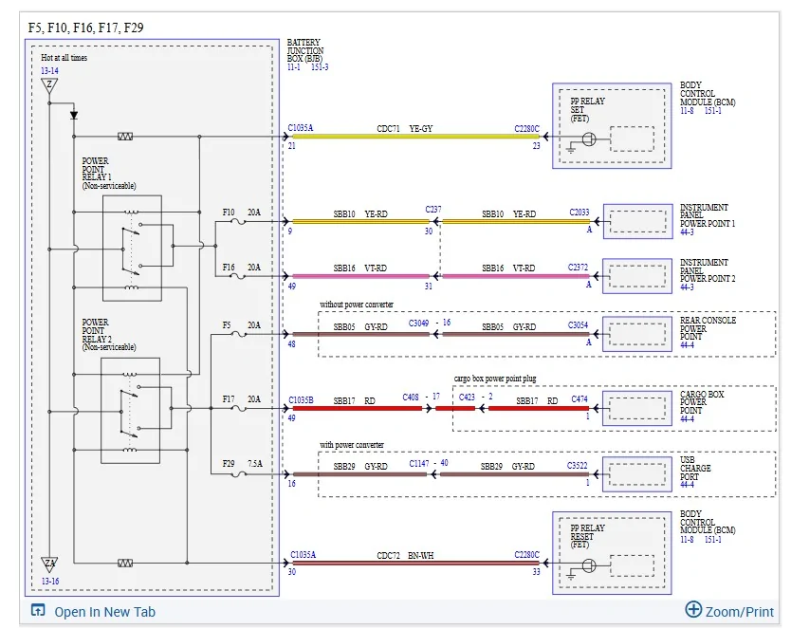Click the diode symbol near Hot at all times
Viewport: 791px width, 629px height.
pyautogui.click(x=74, y=116)
